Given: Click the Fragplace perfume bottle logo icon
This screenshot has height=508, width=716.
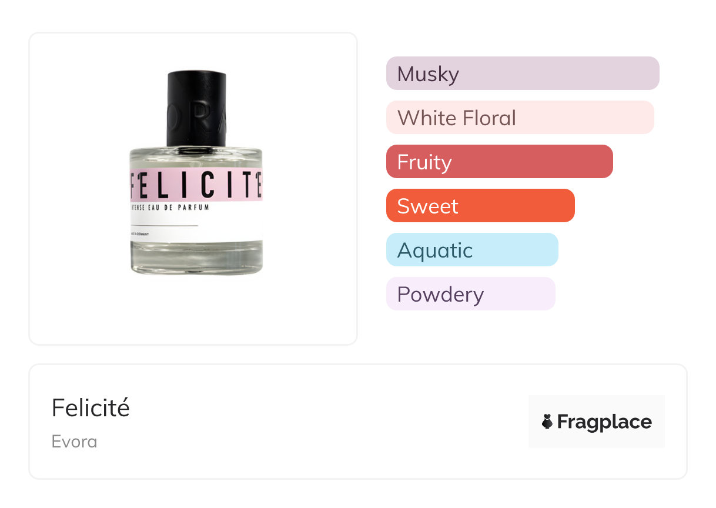Looking at the screenshot, I should point(547,422).
